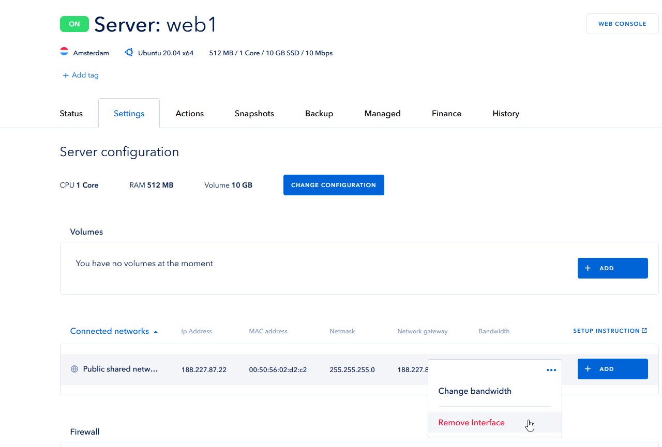The height and width of the screenshot is (447, 662).
Task: View the History tab
Action: [x=506, y=114]
